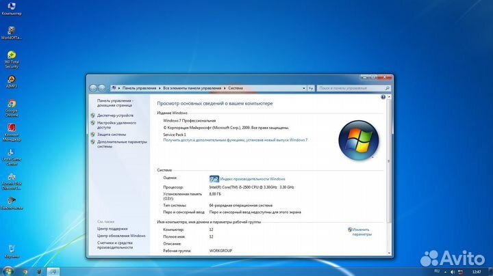Open 360 Total Security desktop shortcut
Image resolution: width=493 pixels, height=276 pixels.
point(11,55)
